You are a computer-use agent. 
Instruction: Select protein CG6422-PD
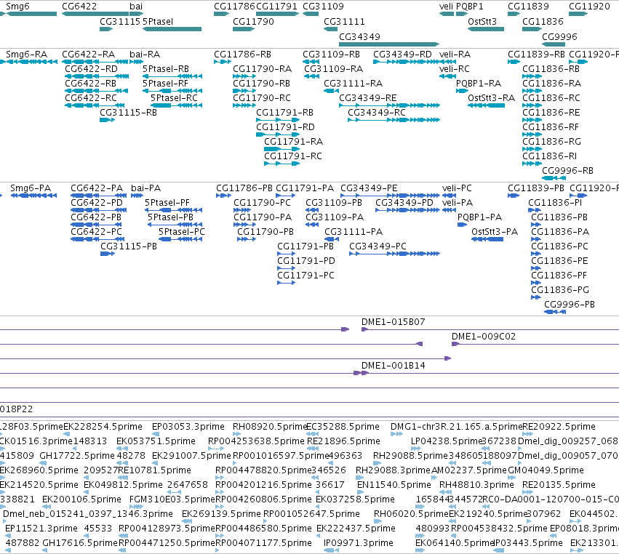coord(97,202)
